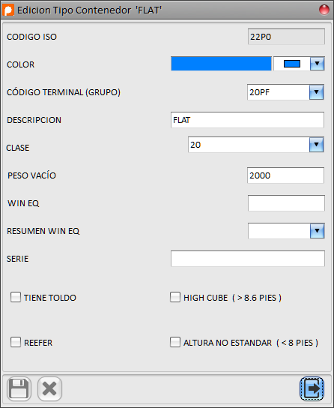Expand the RESUMEN WIN EQ dropdown
Screen dimensions: 334x408
[317, 231]
